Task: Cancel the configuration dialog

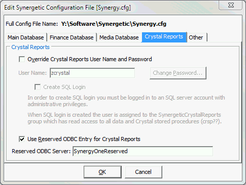Action: [x=144, y=172]
